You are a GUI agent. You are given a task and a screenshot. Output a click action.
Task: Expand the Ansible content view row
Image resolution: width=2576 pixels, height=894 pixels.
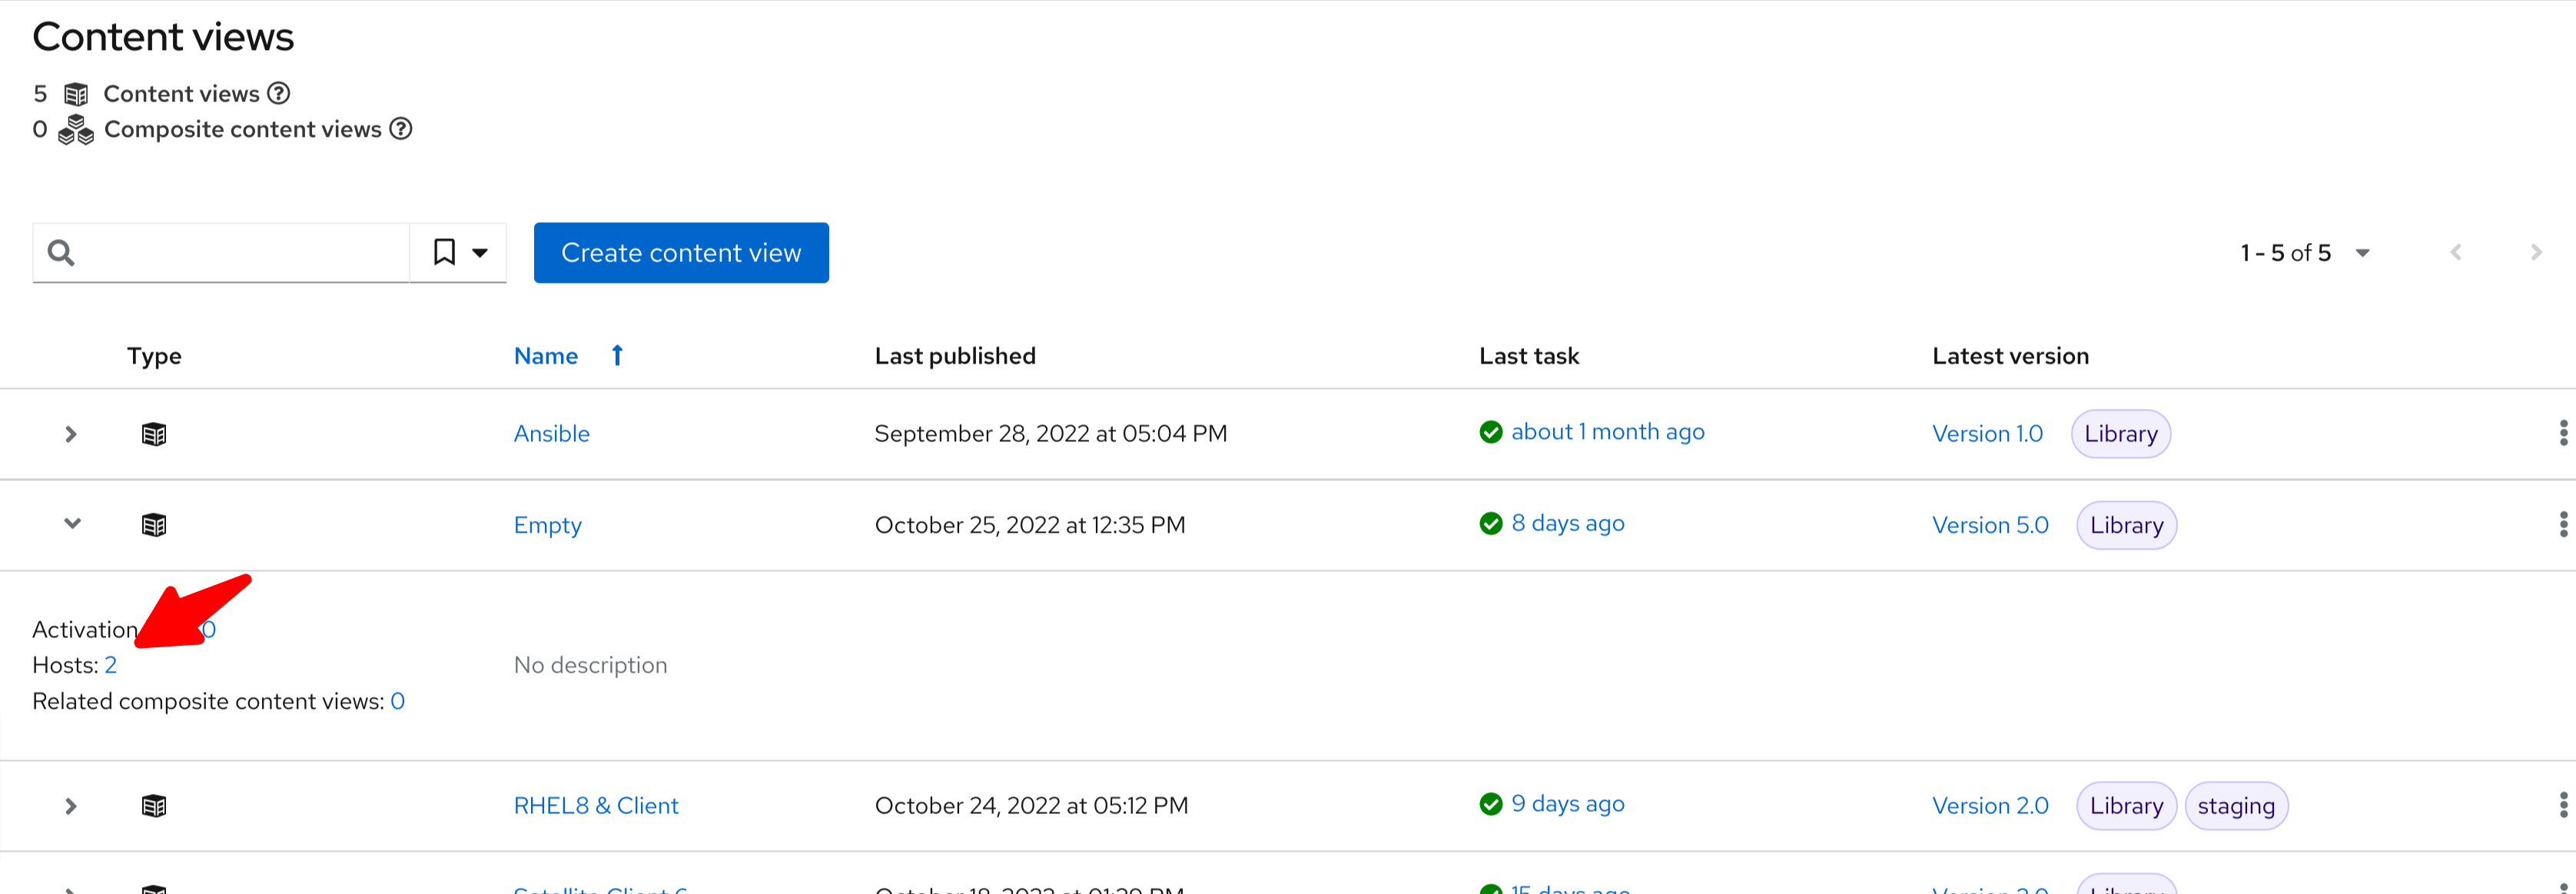coord(70,434)
